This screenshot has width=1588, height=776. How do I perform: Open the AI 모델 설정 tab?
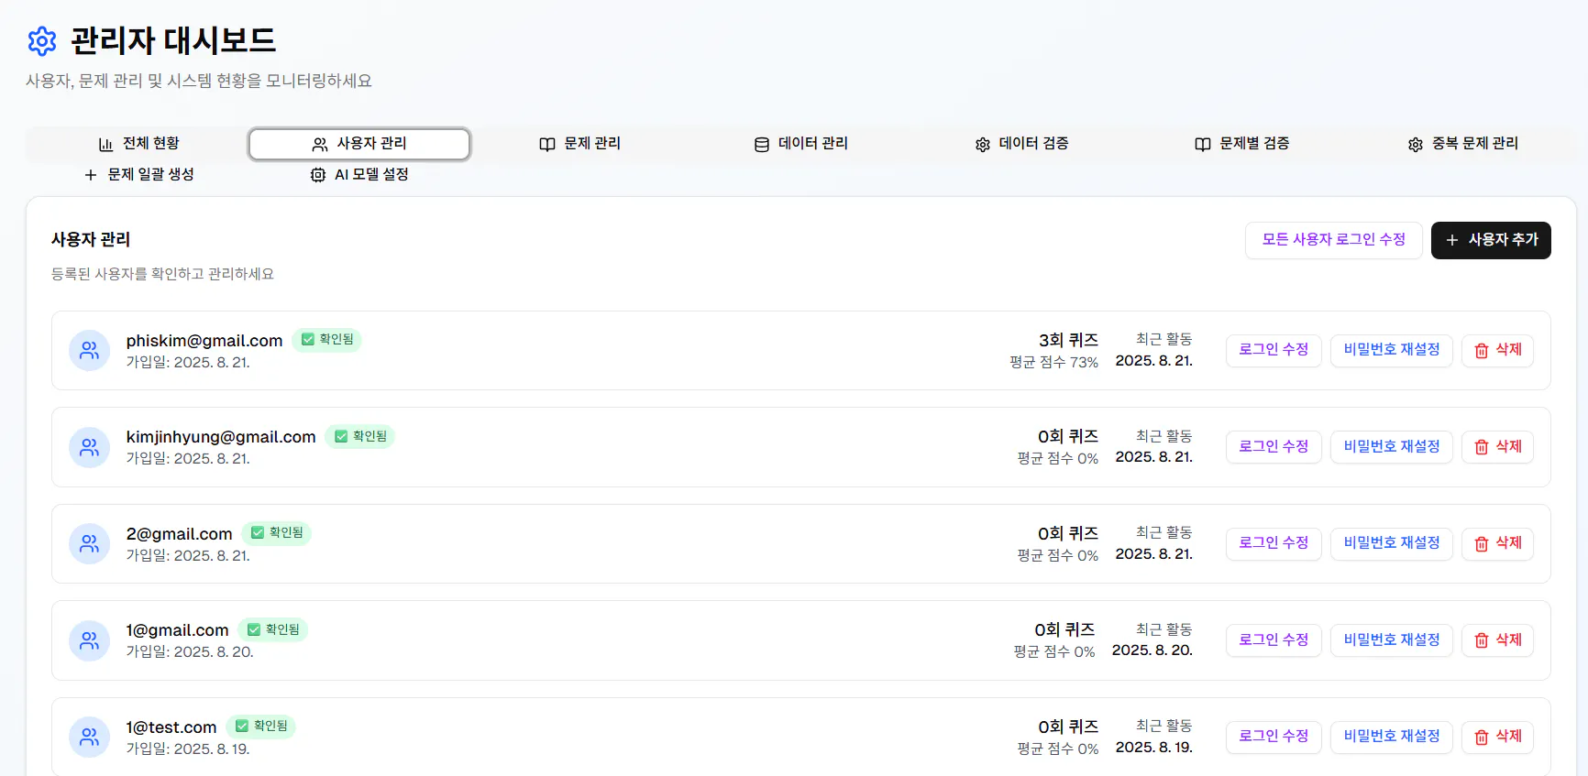[359, 175]
